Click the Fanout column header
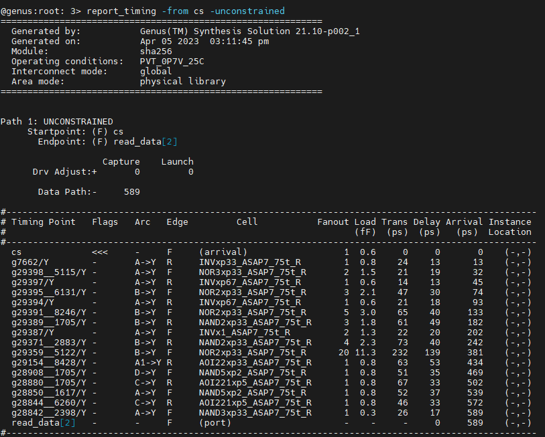 (x=333, y=222)
